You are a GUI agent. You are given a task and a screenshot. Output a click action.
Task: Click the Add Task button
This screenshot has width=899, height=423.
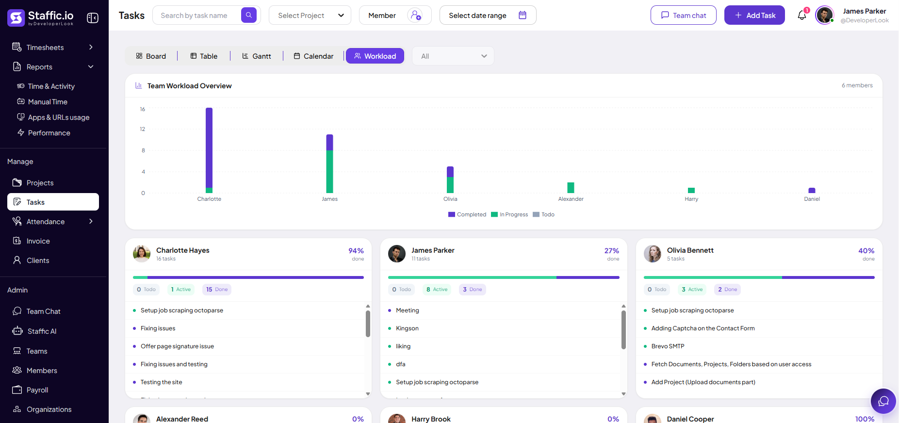pyautogui.click(x=754, y=15)
